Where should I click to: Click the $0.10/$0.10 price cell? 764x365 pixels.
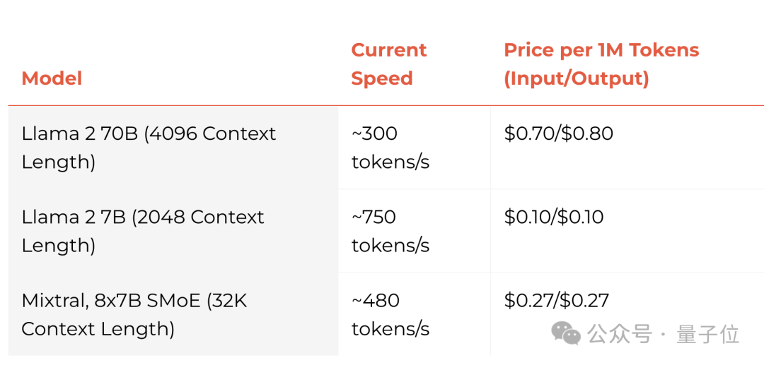553,217
